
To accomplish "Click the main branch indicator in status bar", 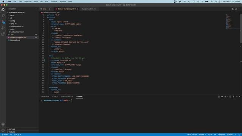I will click(x=5, y=134).
